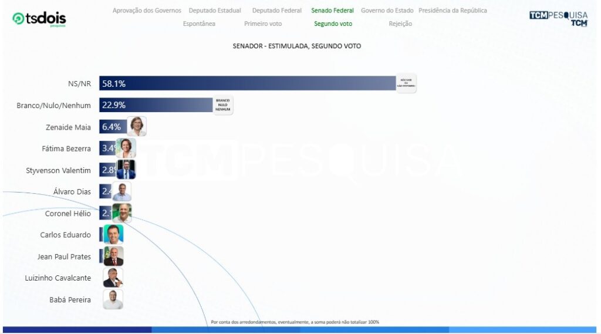Click the TCM Pesquisa logo
Image resolution: width=601 pixels, height=334 pixels.
[x=558, y=18]
